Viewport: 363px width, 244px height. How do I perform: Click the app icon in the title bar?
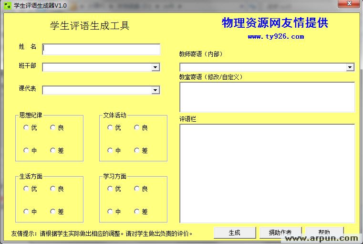coord(8,6)
